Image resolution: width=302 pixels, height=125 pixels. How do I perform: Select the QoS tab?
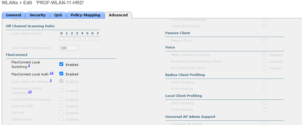tap(58, 15)
